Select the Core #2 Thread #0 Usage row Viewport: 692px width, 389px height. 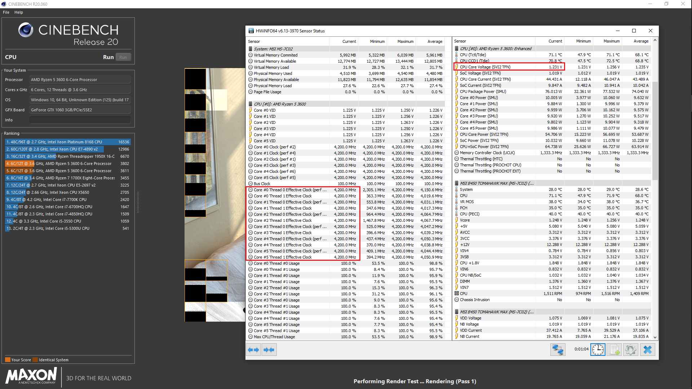[x=346, y=288]
